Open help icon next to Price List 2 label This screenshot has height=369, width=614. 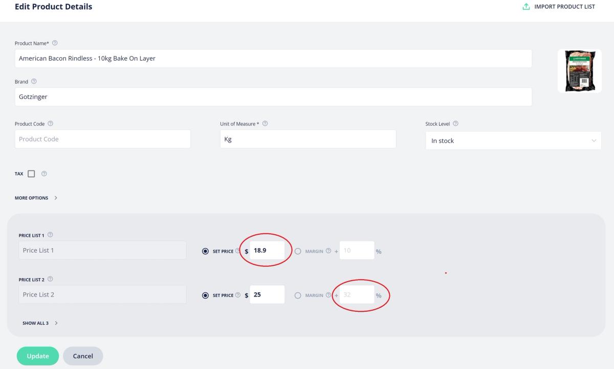point(50,279)
